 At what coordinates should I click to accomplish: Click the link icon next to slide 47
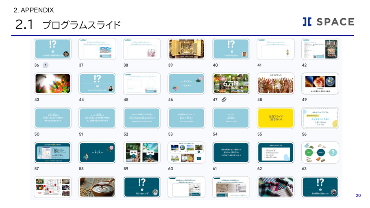point(224,100)
